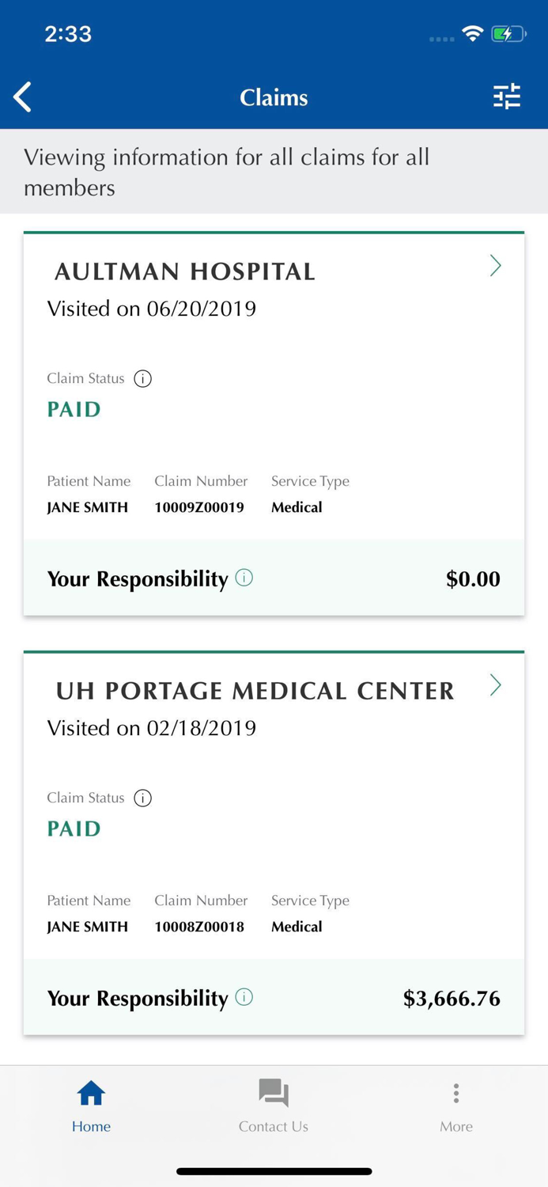Open the Contact Us chat icon

coord(273,1092)
